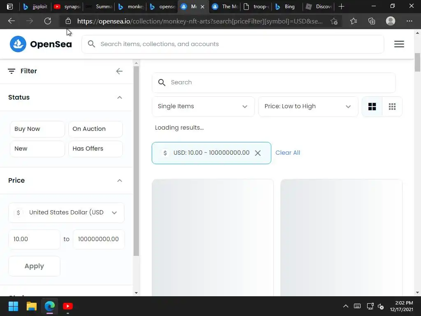Show hidden system tray icons
Viewport: 421px width, 316px height.
pos(345,306)
